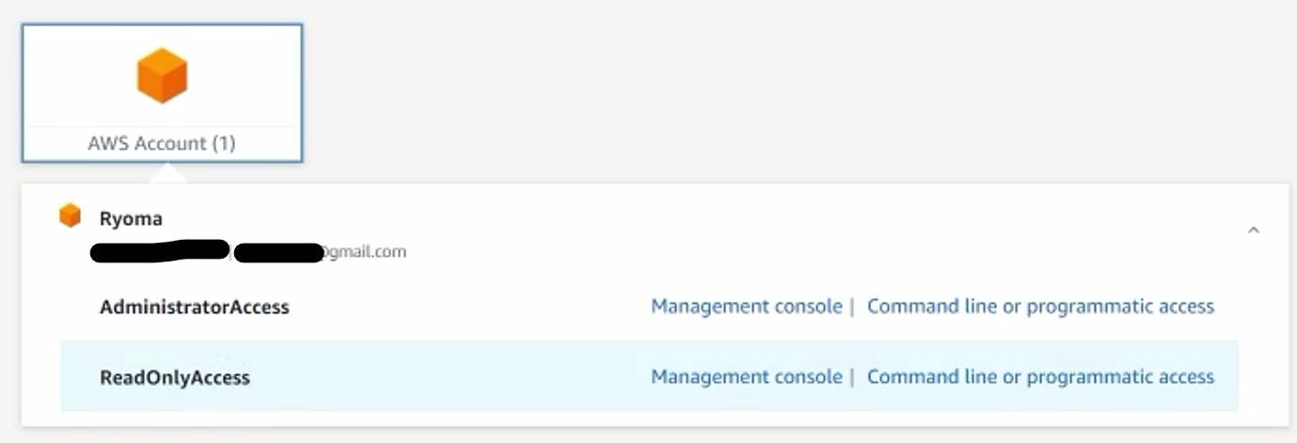Click the ReadOnlyAccess permission set name
The width and height of the screenshot is (1297, 443).
click(x=175, y=378)
